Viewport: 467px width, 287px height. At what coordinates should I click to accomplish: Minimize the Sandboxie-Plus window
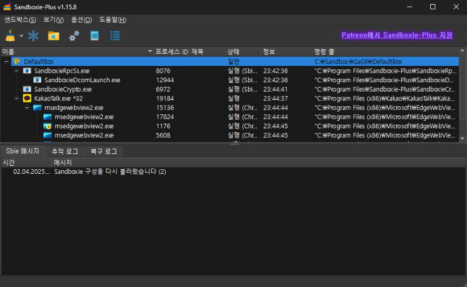[x=410, y=6]
